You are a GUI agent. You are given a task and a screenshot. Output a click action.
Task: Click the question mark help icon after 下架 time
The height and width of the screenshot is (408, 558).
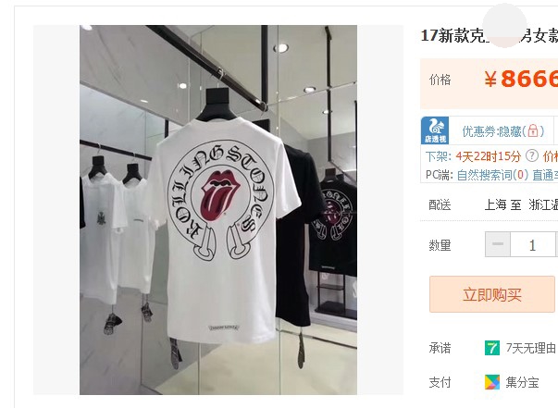(x=532, y=155)
